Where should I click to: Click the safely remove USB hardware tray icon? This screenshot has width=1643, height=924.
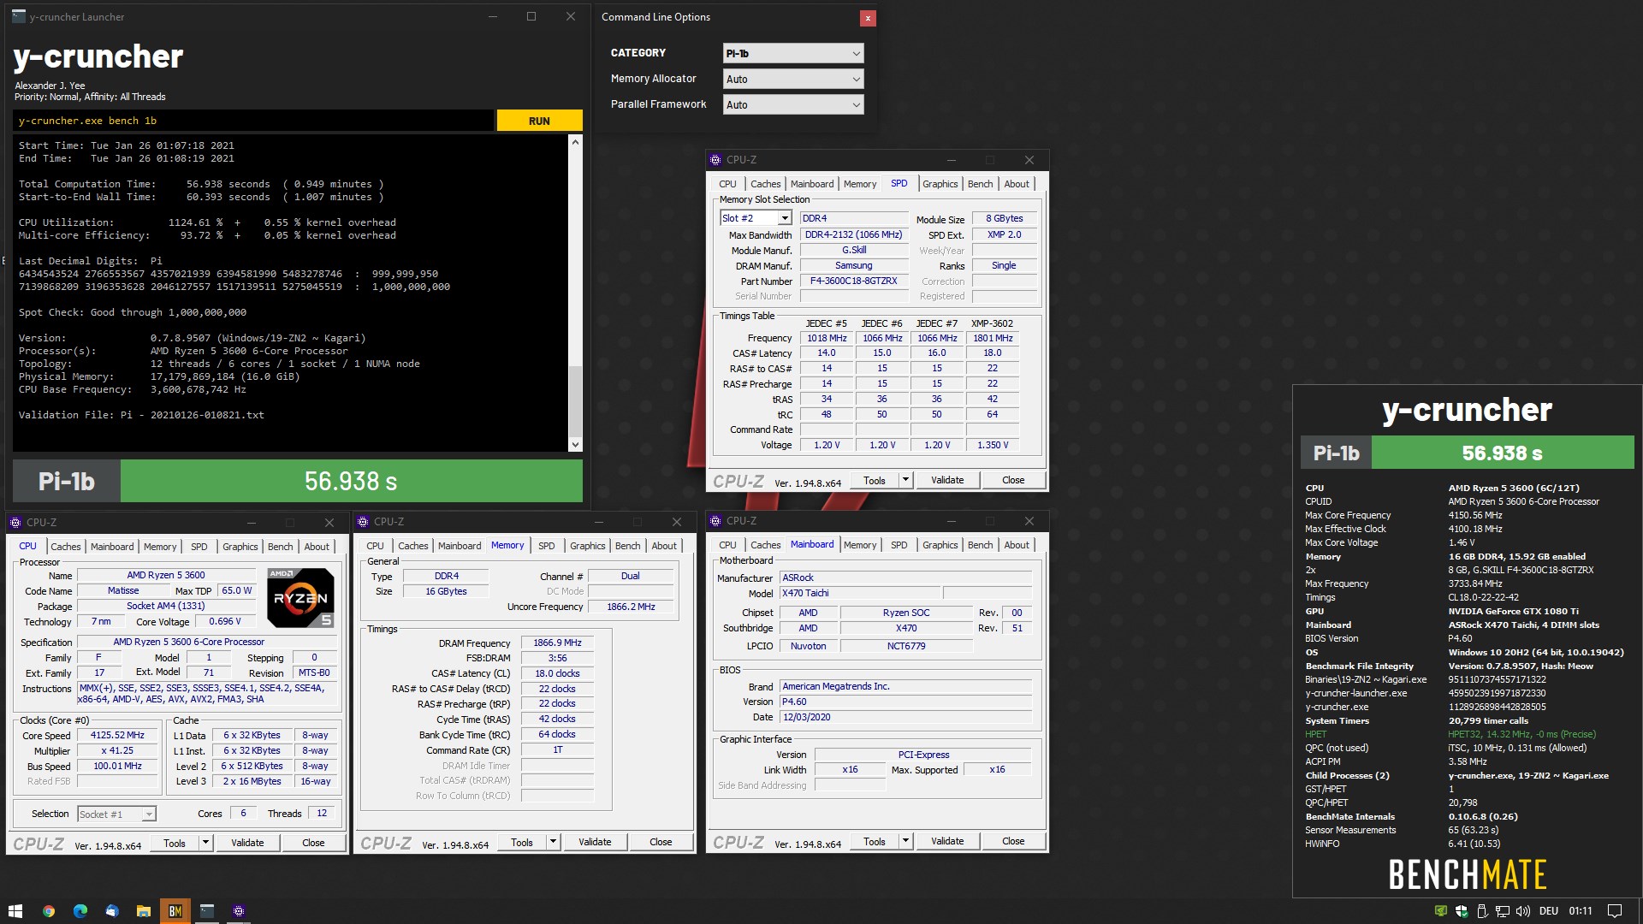1482,911
